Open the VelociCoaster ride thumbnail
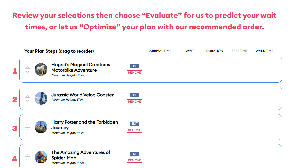This screenshot has width=300, height=168. (41, 98)
